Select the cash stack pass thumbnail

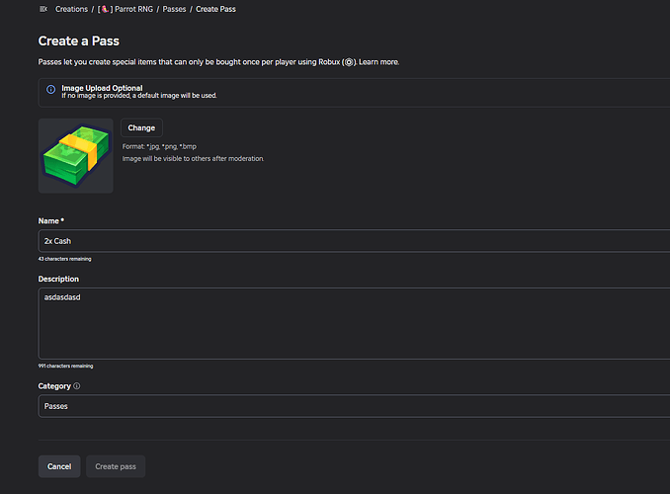[76, 155]
